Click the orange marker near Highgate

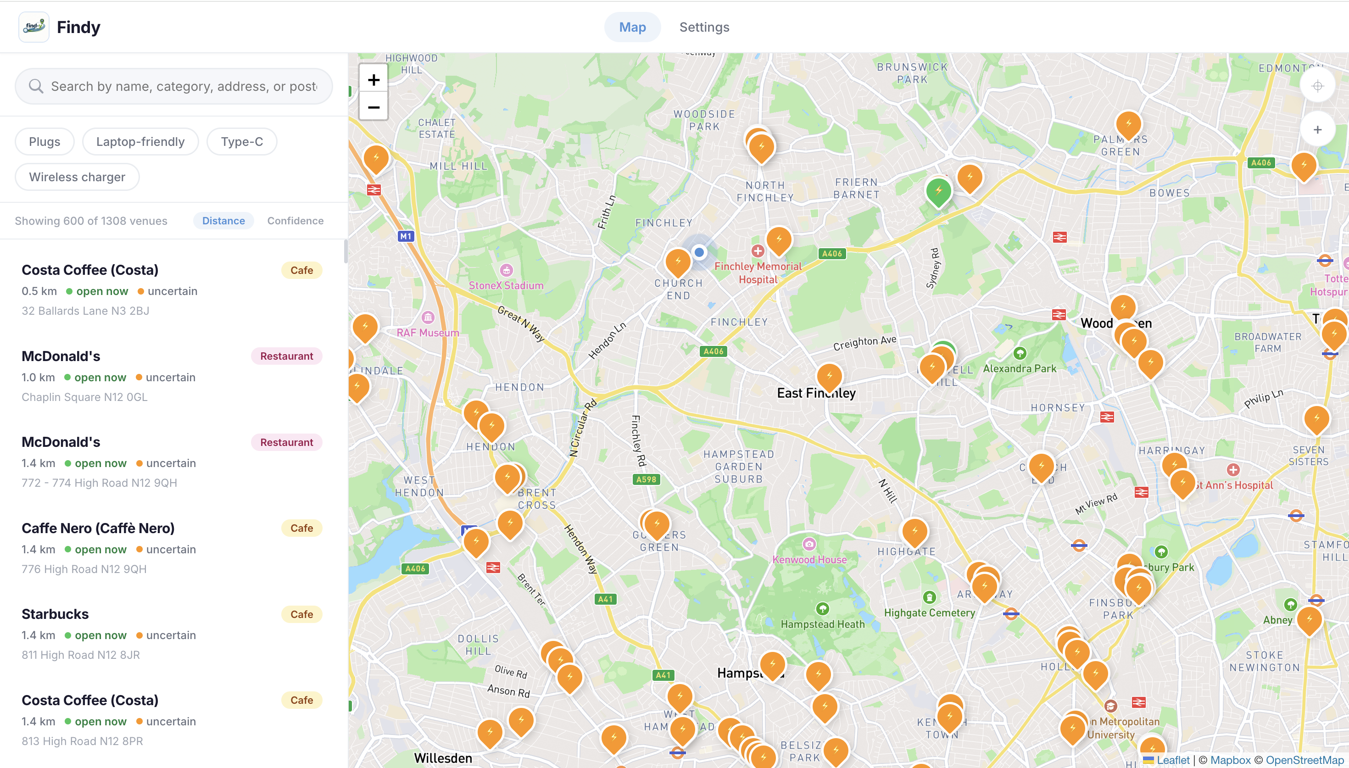tap(914, 531)
